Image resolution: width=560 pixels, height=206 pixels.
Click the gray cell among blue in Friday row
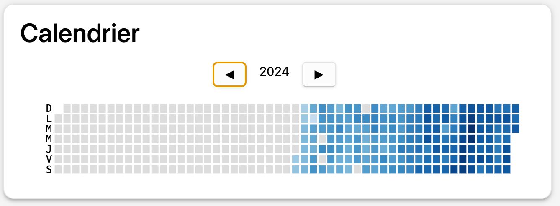(322, 159)
